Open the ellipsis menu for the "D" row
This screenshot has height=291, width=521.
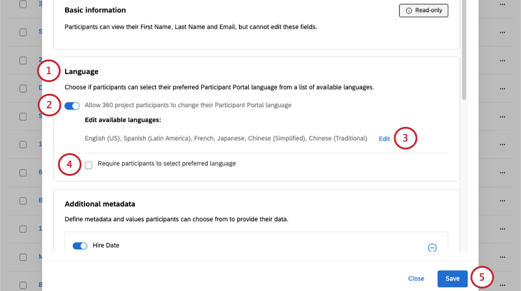(x=503, y=88)
